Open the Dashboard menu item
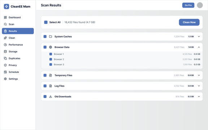The width and height of the screenshot is (208, 130). coord(18,17)
